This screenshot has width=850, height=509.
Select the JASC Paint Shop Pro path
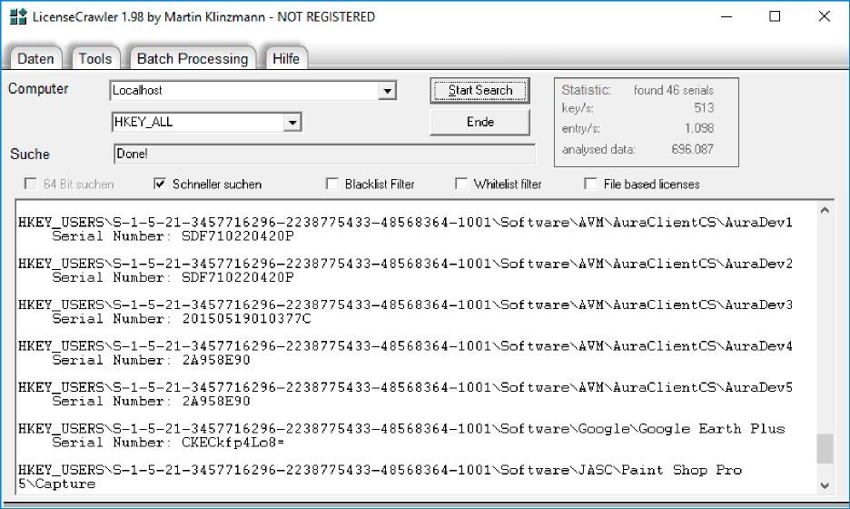point(380,476)
